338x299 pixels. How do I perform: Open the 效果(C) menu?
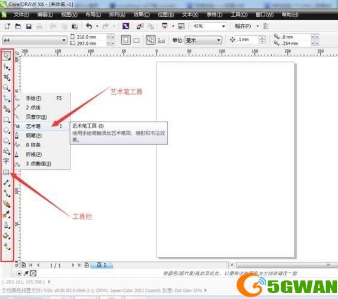142,15
